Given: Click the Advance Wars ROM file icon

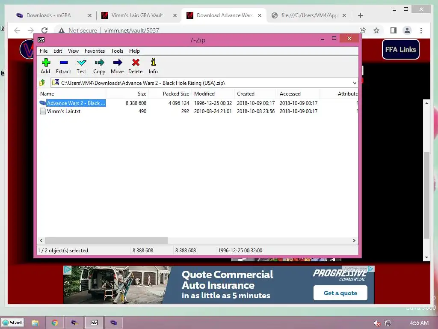Looking at the screenshot, I should pos(42,103).
